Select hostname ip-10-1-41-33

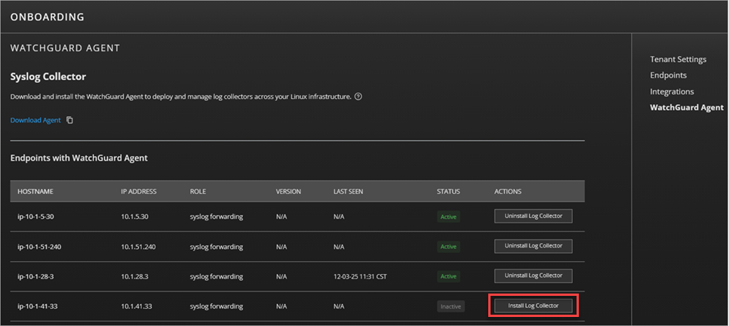point(37,306)
